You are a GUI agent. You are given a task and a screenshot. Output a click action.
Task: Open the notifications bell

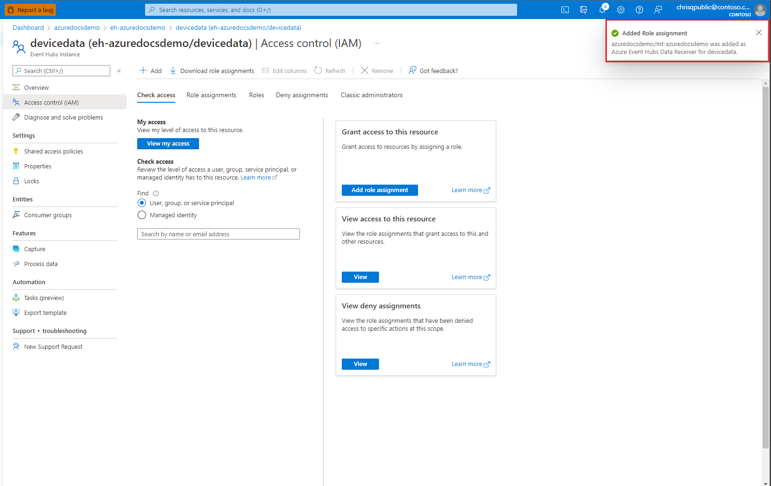602,9
